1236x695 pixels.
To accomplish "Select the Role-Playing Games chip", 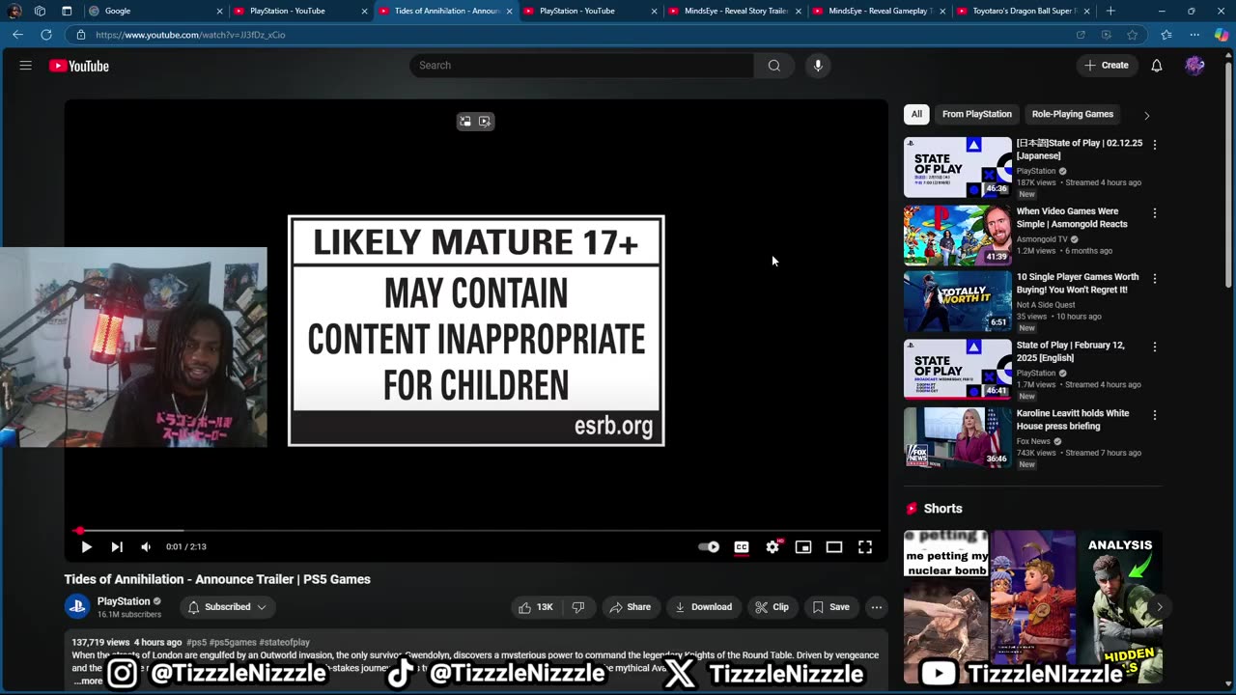I will click(1072, 114).
